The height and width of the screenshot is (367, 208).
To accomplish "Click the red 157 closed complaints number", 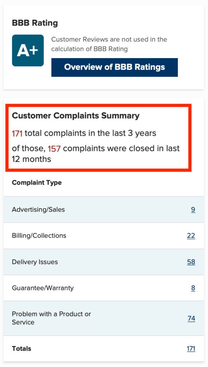I will (54, 148).
